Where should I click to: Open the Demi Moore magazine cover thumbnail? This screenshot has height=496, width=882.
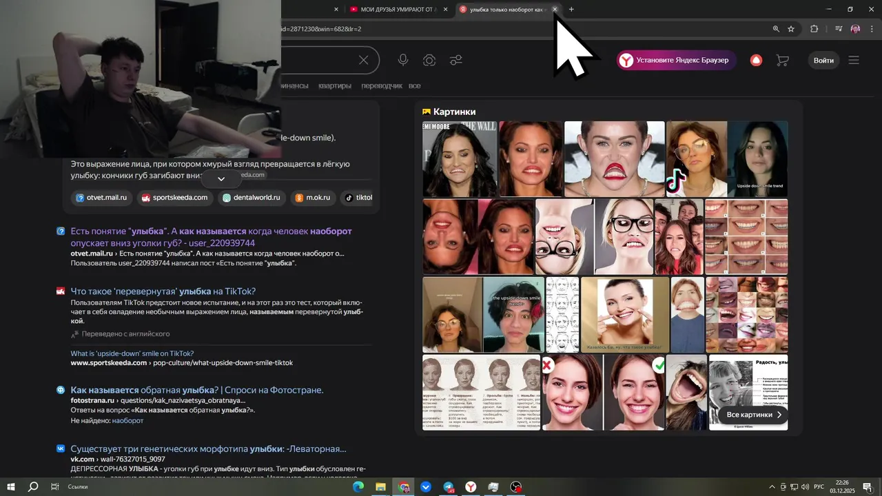pyautogui.click(x=460, y=159)
